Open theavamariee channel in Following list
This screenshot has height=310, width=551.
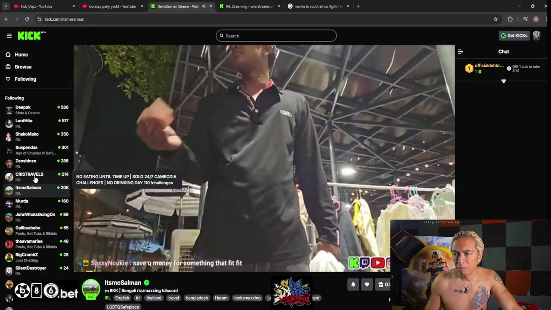click(x=37, y=244)
